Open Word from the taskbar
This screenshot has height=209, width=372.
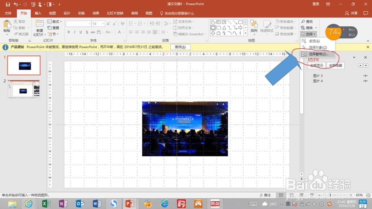97,203
